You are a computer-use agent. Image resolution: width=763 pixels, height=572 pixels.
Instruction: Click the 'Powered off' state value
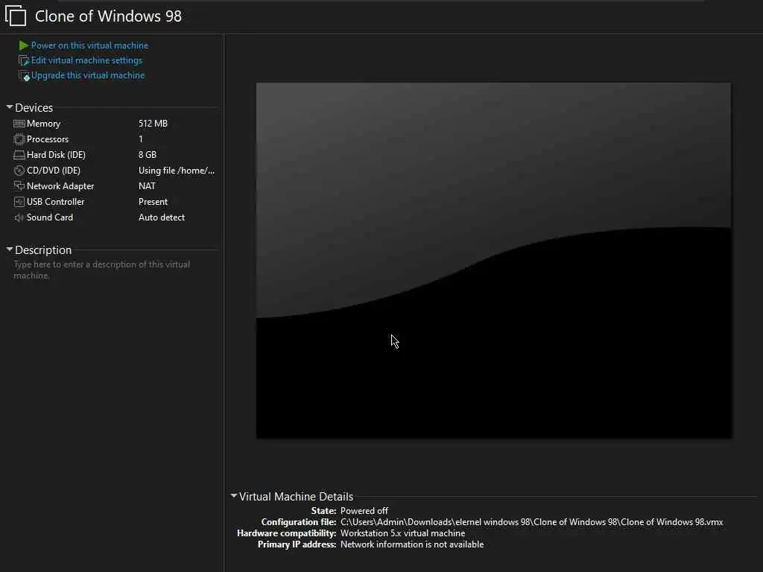364,511
